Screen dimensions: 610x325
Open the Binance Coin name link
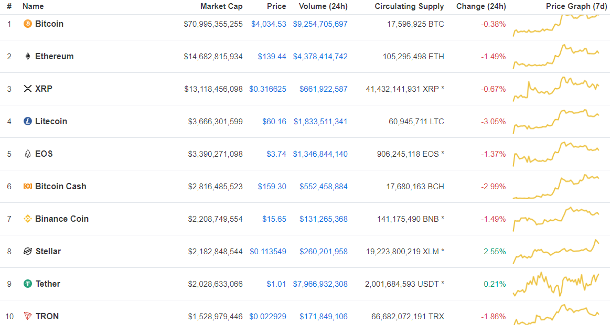[62, 219]
